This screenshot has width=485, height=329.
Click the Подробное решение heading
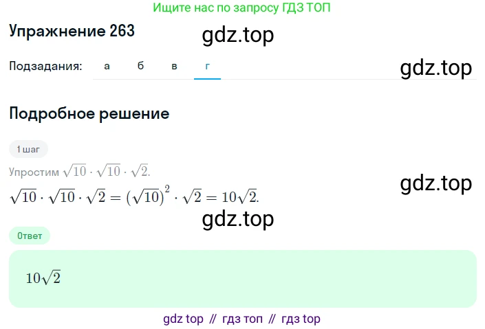[89, 113]
